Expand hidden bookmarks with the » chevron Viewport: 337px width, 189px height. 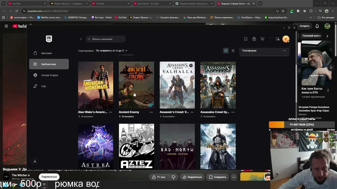pos(311,18)
